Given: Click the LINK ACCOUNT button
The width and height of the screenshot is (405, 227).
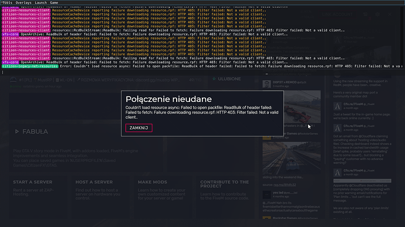Looking at the screenshot, I should pyautogui.click(x=337, y=15).
